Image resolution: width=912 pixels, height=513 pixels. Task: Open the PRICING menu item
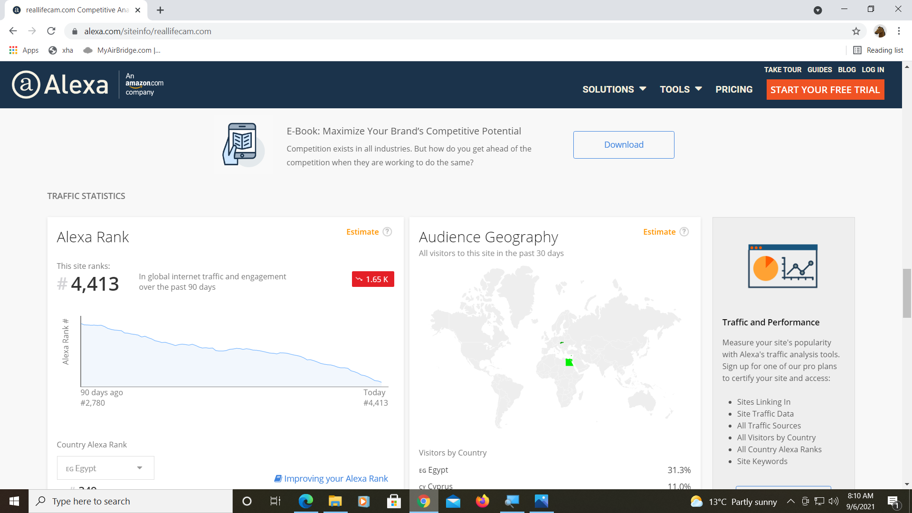tap(734, 89)
